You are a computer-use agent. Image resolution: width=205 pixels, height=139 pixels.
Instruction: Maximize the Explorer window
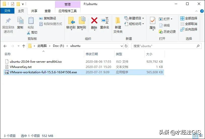[187, 4]
